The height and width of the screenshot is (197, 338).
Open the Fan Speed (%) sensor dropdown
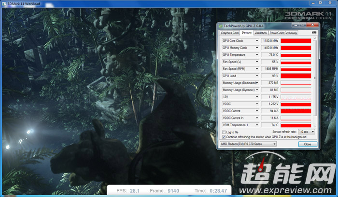[x=257, y=62]
